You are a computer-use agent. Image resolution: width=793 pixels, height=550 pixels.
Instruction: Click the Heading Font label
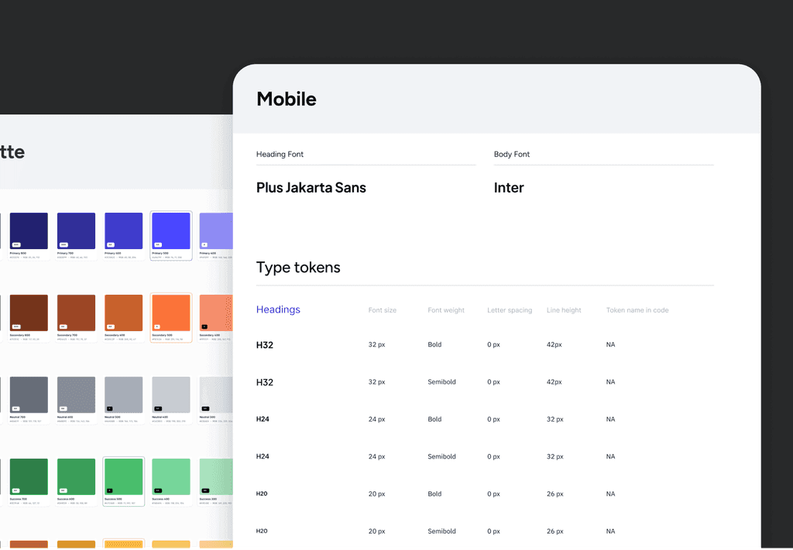click(280, 154)
